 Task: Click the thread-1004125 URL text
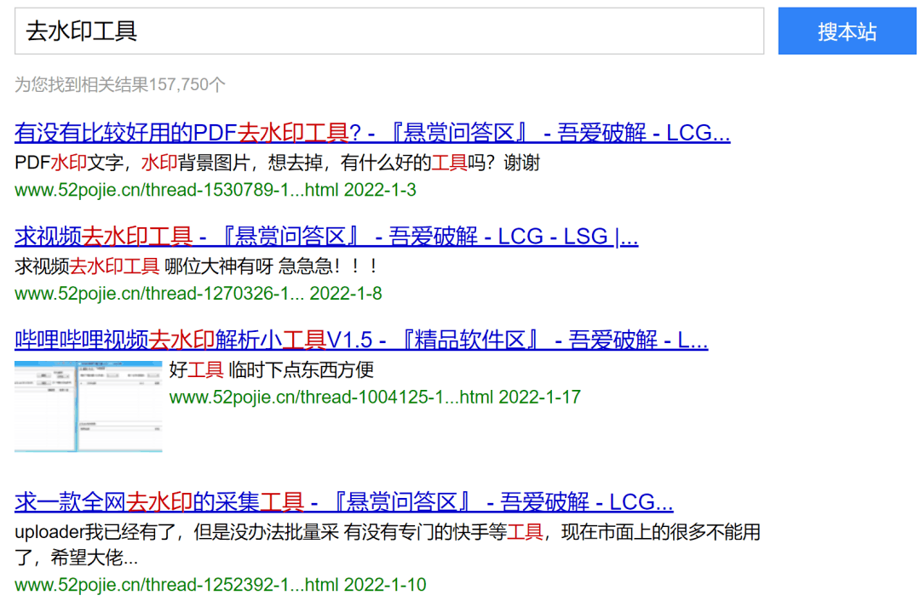point(375,397)
